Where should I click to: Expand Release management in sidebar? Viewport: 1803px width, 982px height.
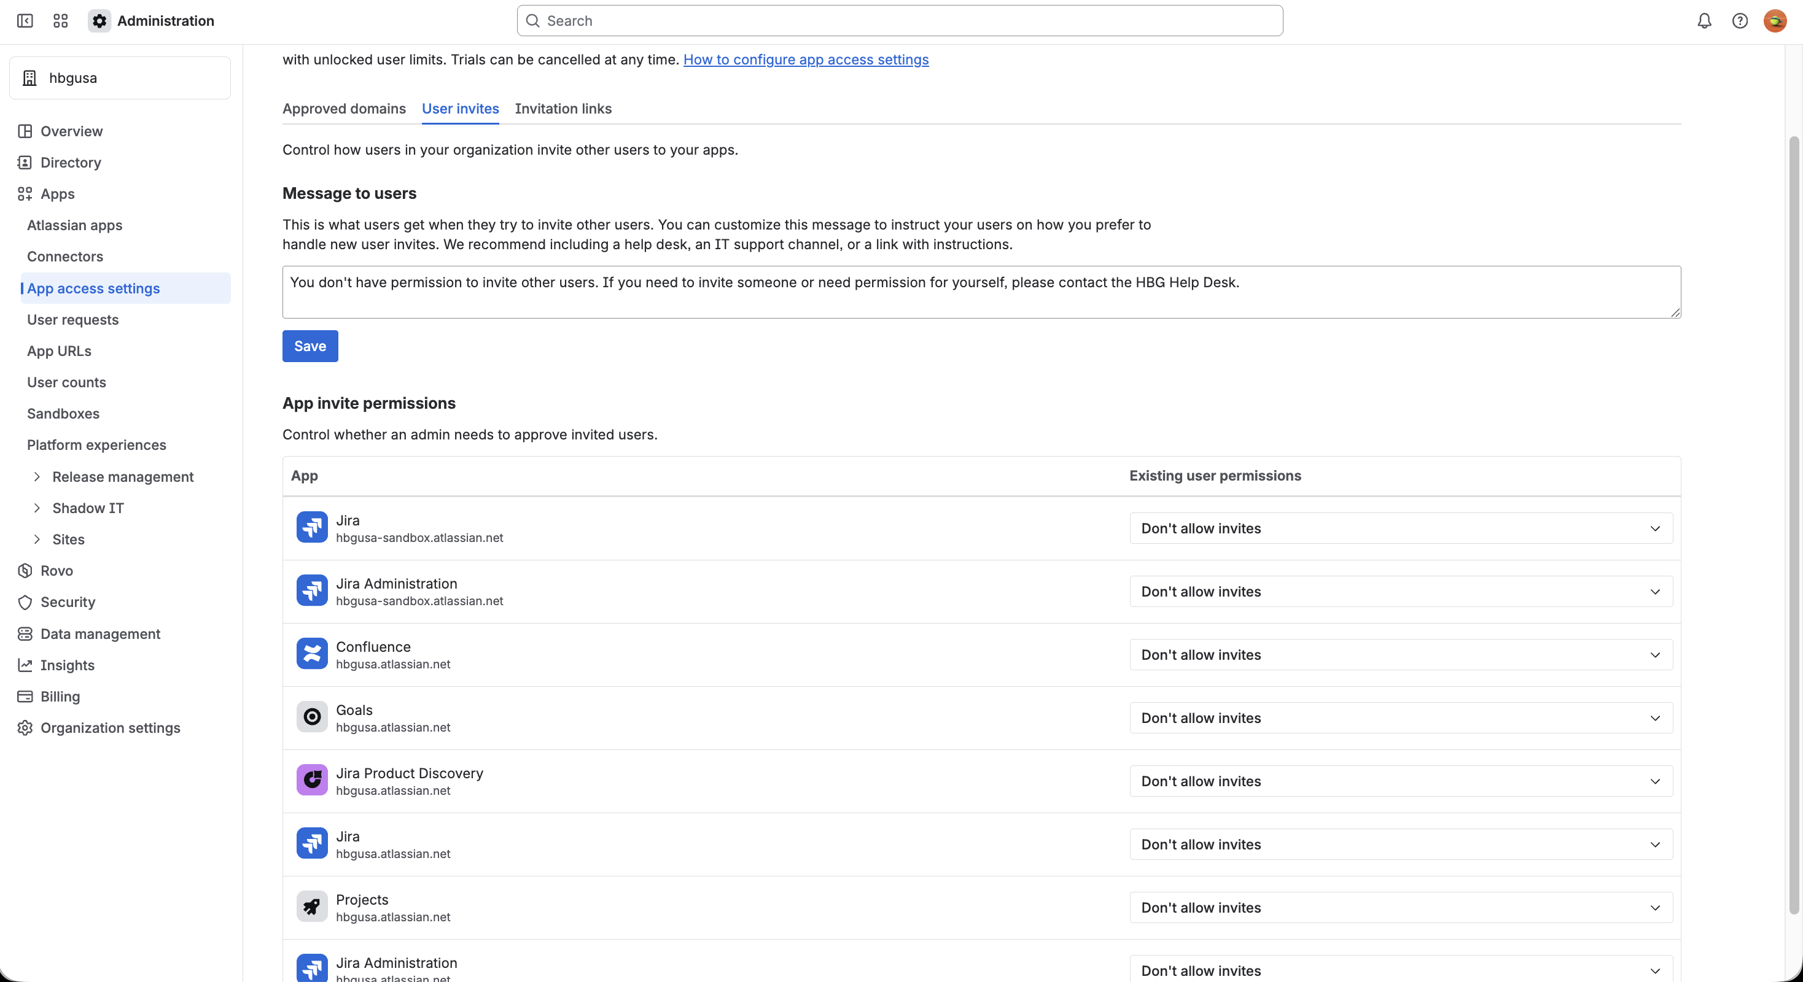pos(37,476)
